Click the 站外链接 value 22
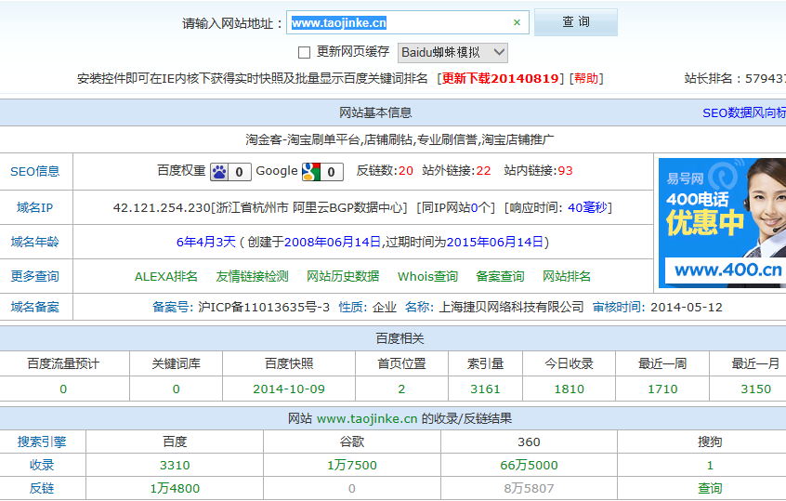 [484, 171]
